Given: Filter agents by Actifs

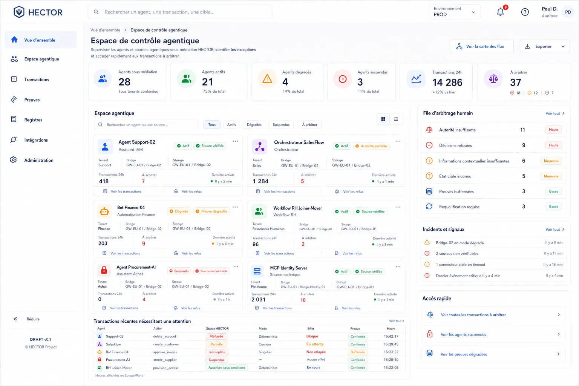Looking at the screenshot, I should tap(231, 125).
